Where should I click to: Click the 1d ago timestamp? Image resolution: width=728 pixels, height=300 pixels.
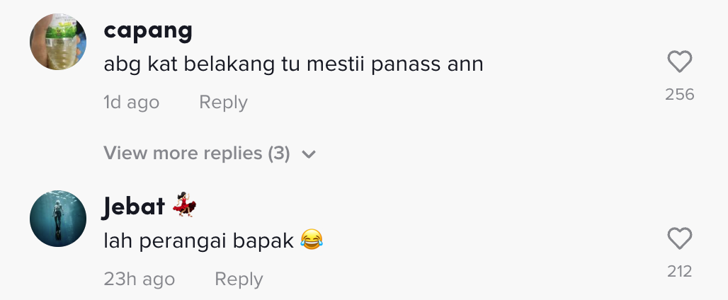click(132, 103)
